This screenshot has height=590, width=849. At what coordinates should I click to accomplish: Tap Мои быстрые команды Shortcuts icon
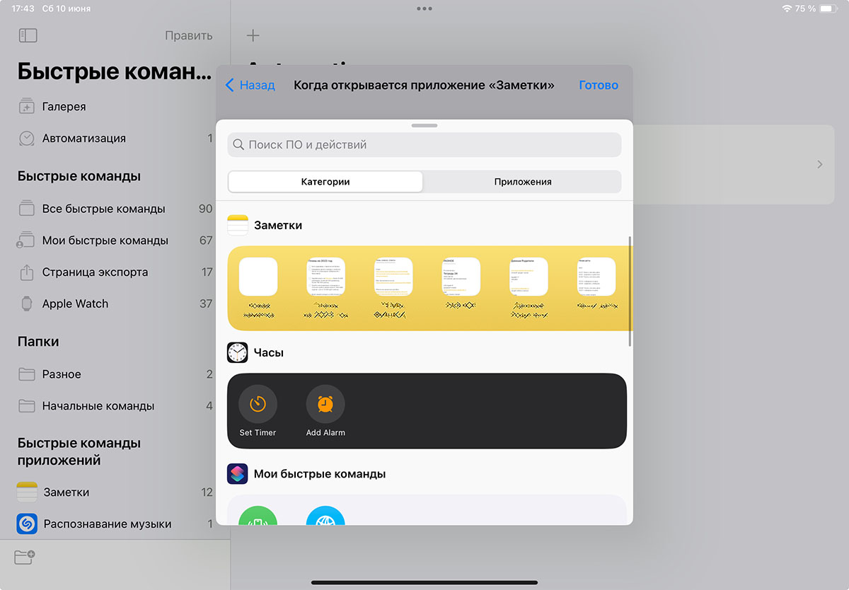click(x=238, y=474)
